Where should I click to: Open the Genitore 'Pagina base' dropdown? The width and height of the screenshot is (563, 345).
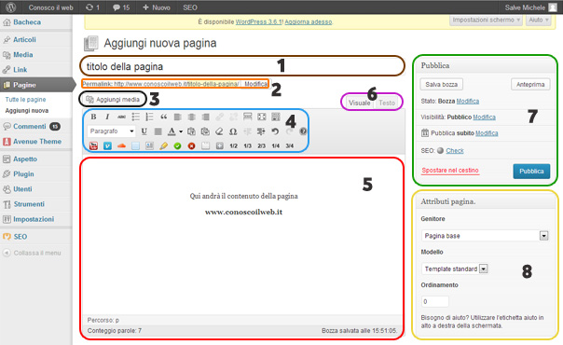coord(485,236)
